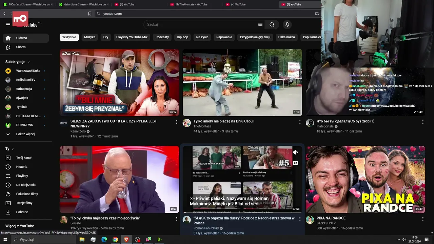Go to Główna in the sidebar
The image size is (434, 244).
tap(26, 38)
